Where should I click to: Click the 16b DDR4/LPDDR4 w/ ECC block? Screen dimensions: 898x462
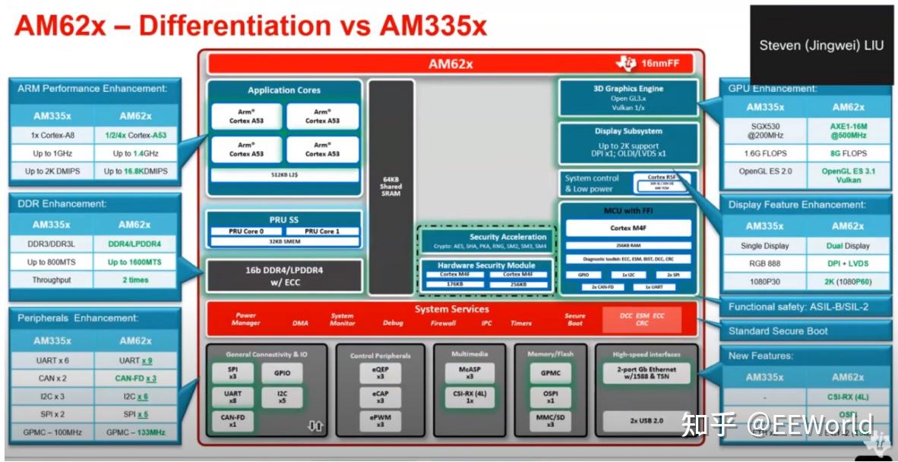click(x=284, y=276)
